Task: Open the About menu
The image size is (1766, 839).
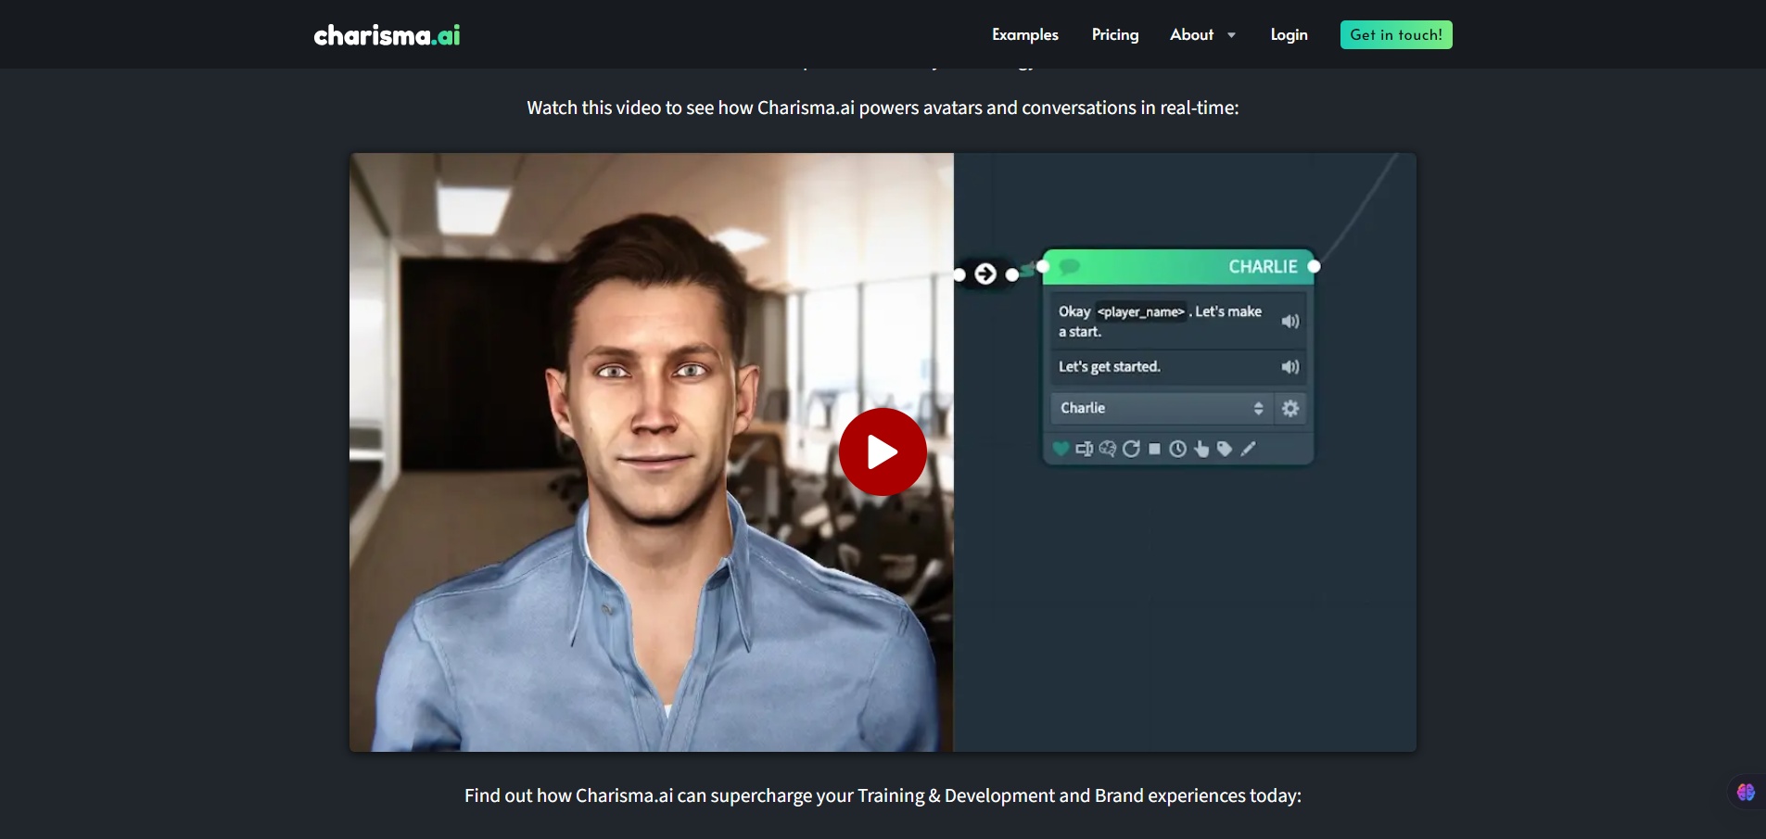Action: [1191, 34]
